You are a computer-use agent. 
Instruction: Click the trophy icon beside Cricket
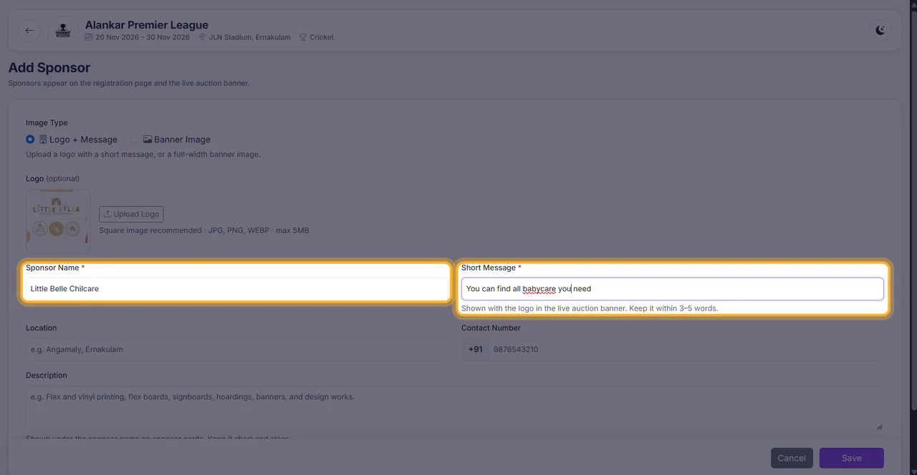pos(303,37)
